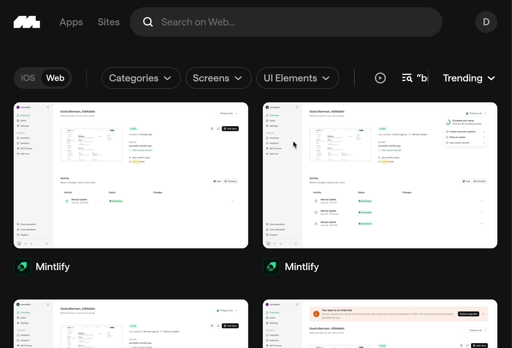The width and height of the screenshot is (512, 348).
Task: Click the Mobbin logo
Action: point(27,22)
